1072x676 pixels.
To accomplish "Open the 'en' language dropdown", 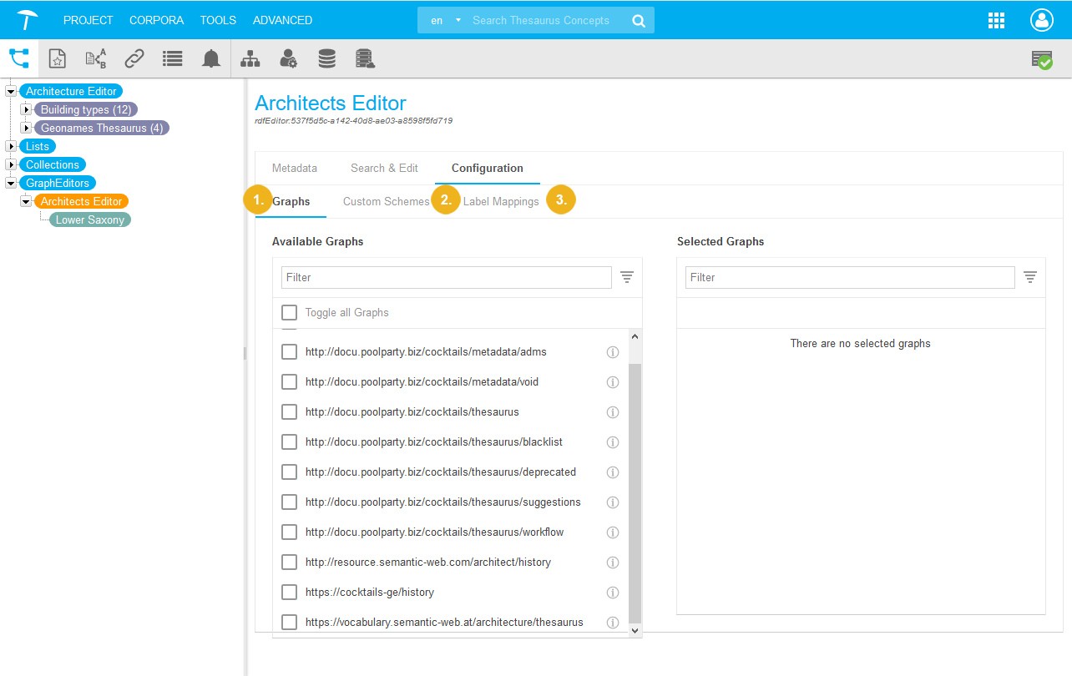I will (x=445, y=21).
